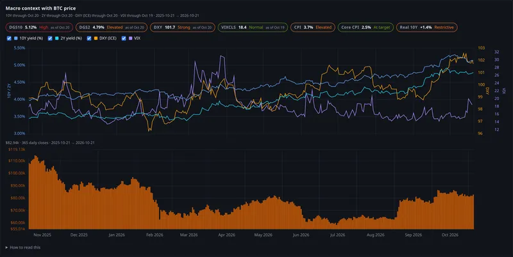Image resolution: width=513 pixels, height=257 pixels.
Task: Click the Jun 2026 date axis label
Action: [301, 235]
